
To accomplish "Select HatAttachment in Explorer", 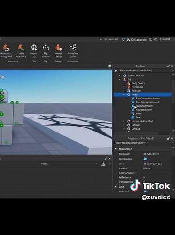I will click(x=144, y=110).
